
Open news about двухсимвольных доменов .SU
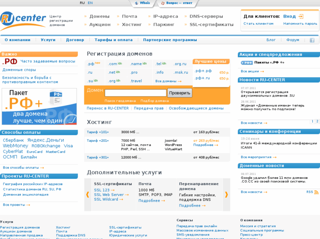tap(268, 94)
